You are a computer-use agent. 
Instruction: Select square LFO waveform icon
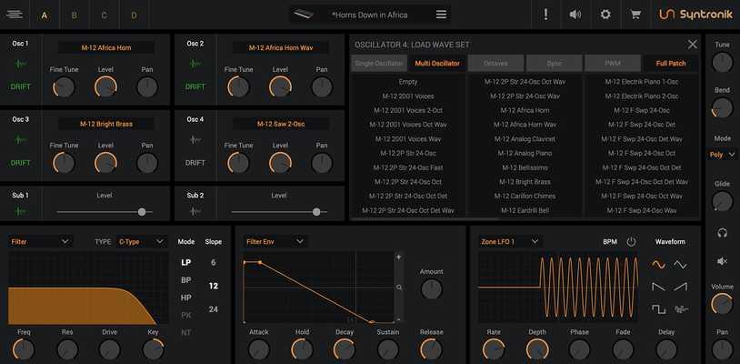(x=658, y=309)
